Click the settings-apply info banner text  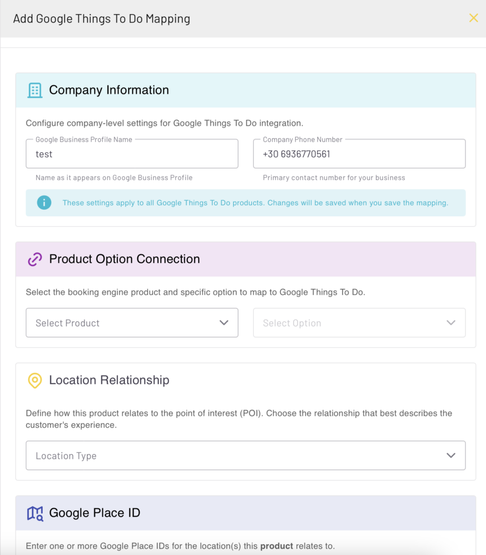(255, 203)
